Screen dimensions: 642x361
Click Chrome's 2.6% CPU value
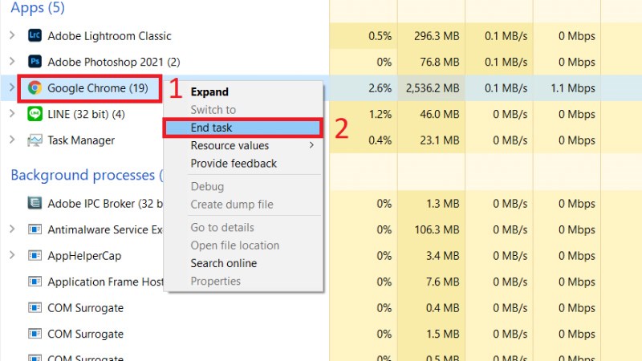pyautogui.click(x=380, y=88)
